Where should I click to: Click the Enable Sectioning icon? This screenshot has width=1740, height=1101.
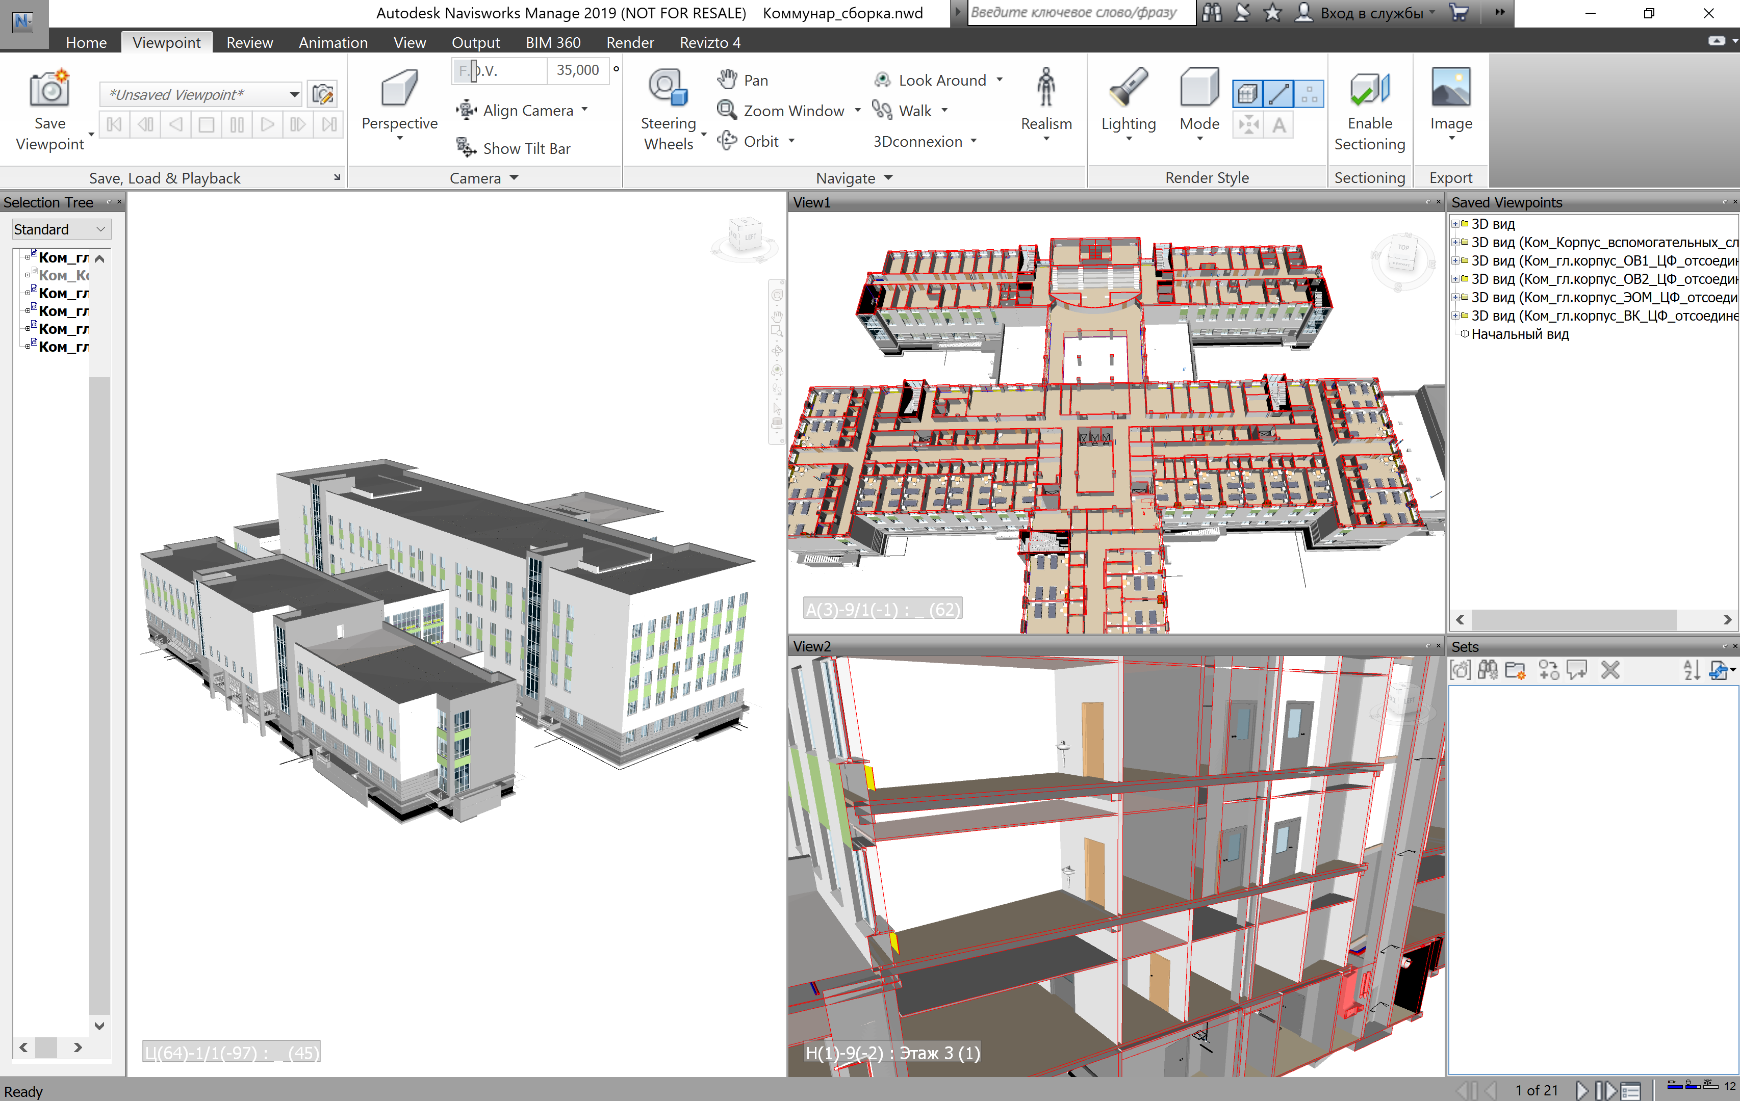[1369, 90]
